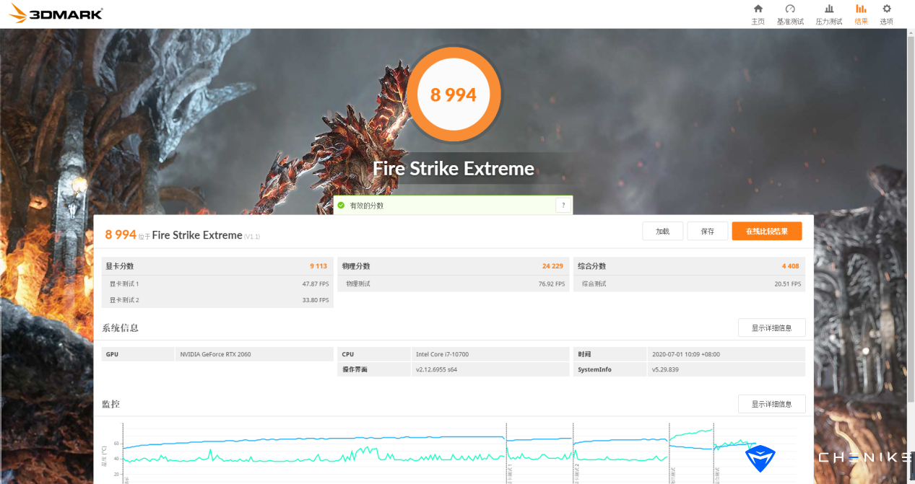The image size is (915, 484).
Task: Click the question mark help button
Action: (x=563, y=206)
